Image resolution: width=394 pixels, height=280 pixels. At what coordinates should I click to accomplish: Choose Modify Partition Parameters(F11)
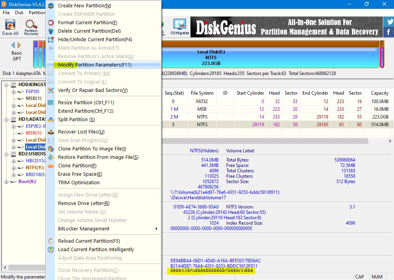click(95, 65)
